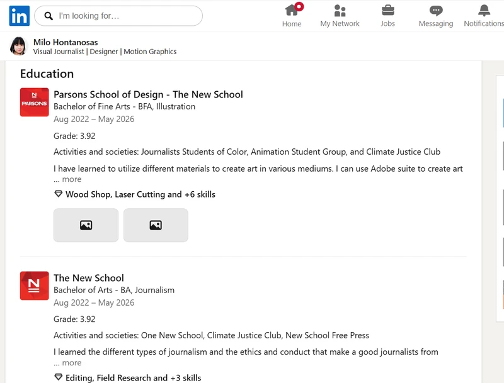Image resolution: width=504 pixels, height=383 pixels.
Task: Expand Parsons description with "more"
Action: 72,179
